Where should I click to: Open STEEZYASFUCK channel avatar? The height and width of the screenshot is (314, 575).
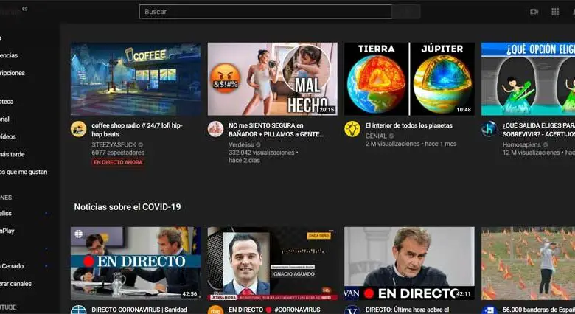78,129
